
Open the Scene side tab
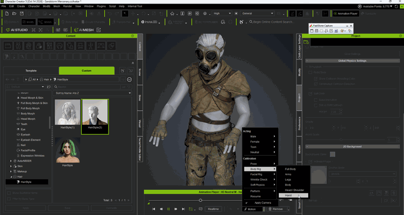pos(140,72)
